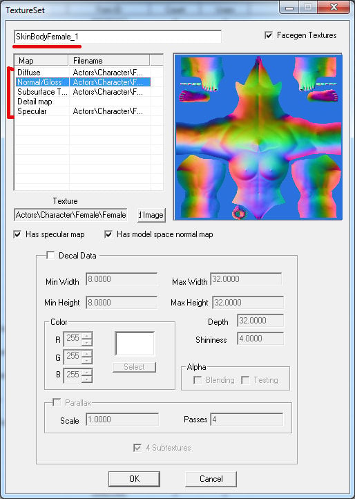Click the G color value field
Viewport: 355px width, 499px height.
click(x=73, y=357)
